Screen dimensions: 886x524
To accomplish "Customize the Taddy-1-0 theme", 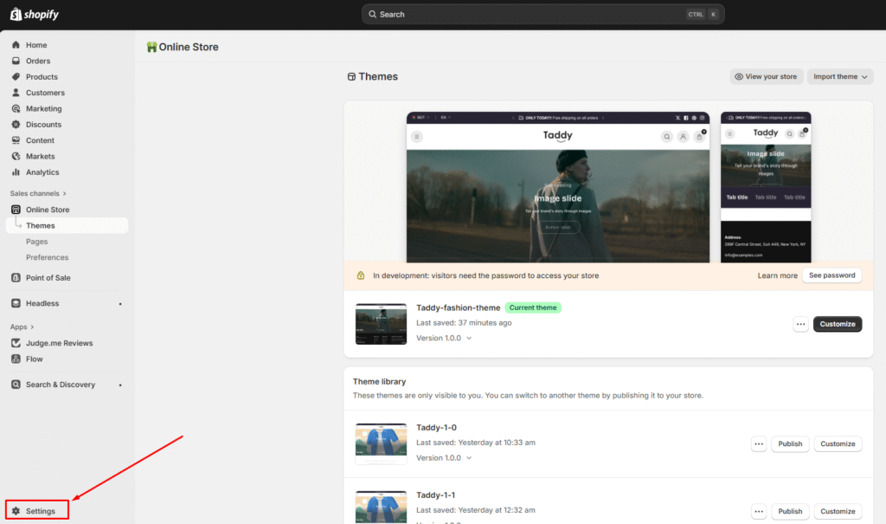I will coord(838,443).
